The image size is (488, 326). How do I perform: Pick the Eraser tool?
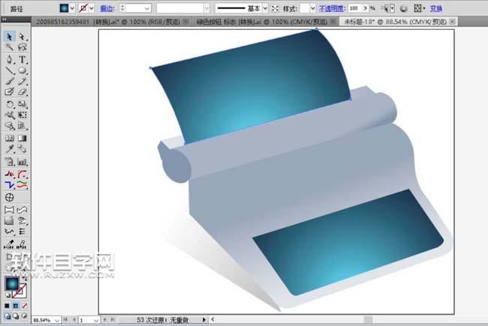pos(22,92)
